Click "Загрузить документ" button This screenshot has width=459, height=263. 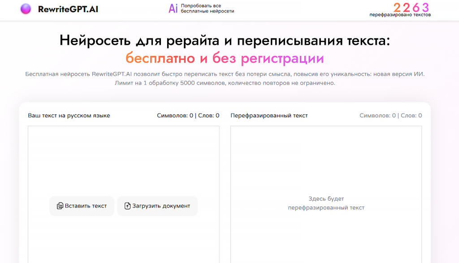pos(157,206)
